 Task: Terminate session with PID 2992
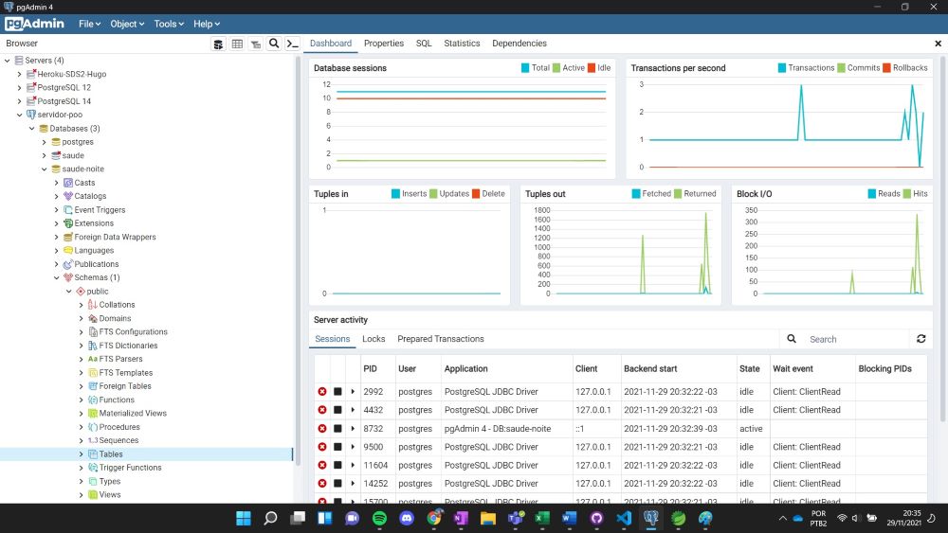point(322,392)
